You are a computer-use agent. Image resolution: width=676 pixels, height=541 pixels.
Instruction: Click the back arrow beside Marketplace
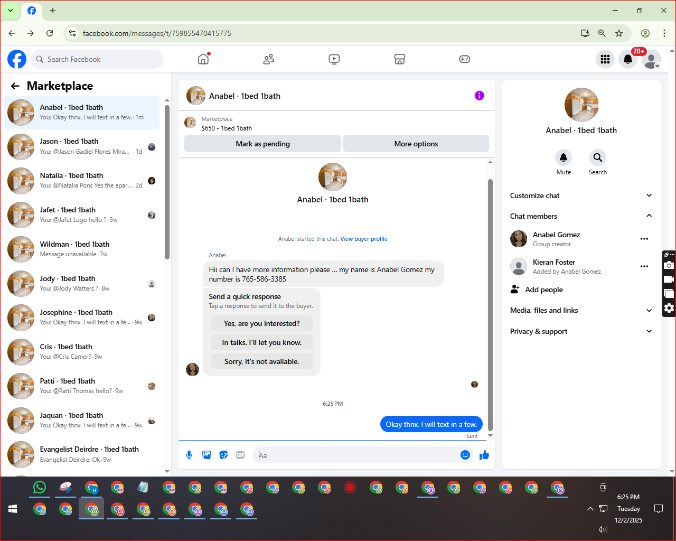[15, 86]
